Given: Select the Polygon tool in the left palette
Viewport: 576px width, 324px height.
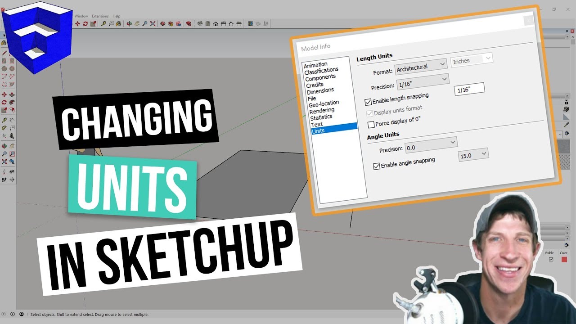Looking at the screenshot, I should pos(12,68).
